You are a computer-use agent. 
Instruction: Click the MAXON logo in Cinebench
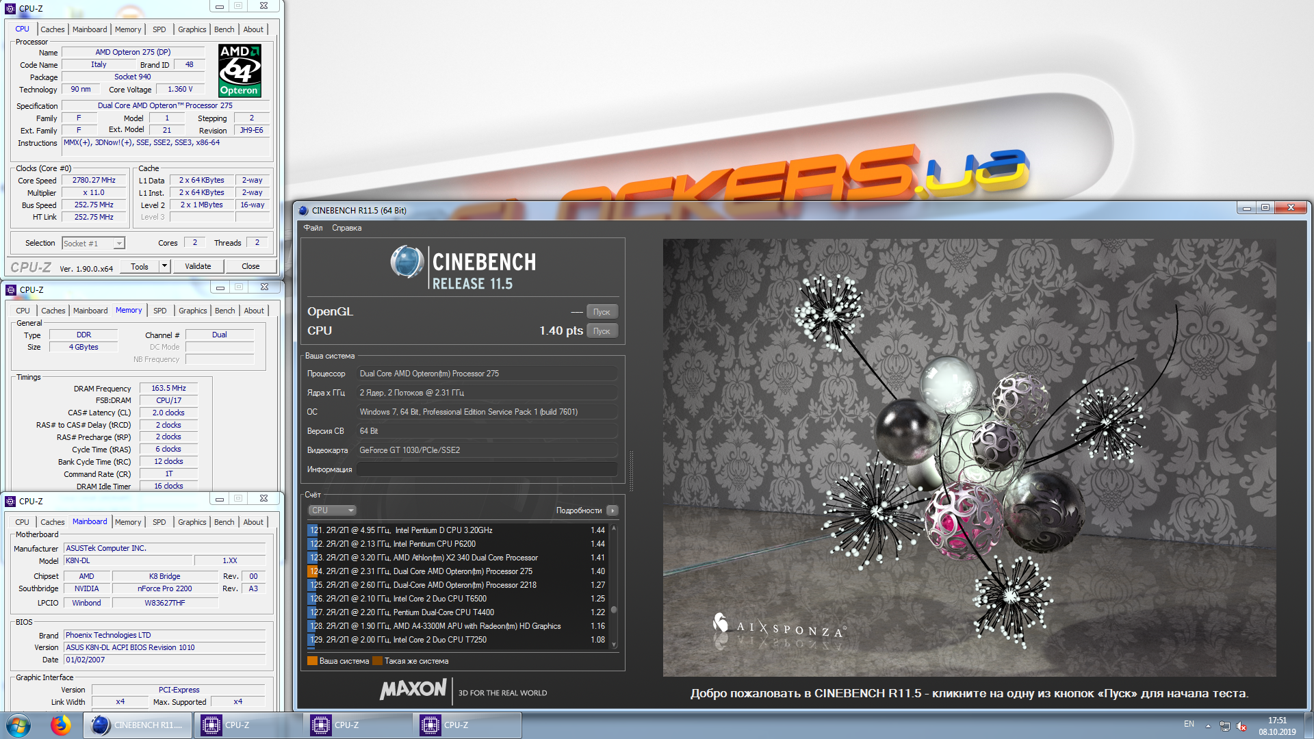[x=413, y=689]
